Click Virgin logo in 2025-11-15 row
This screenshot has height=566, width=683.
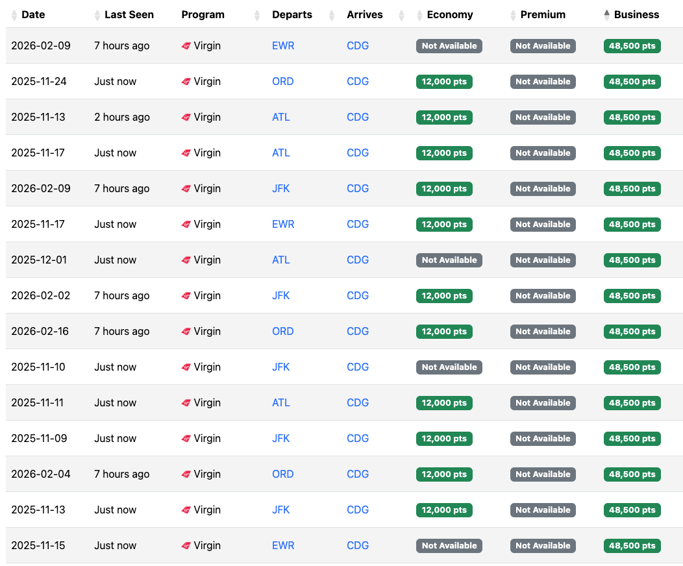[186, 545]
